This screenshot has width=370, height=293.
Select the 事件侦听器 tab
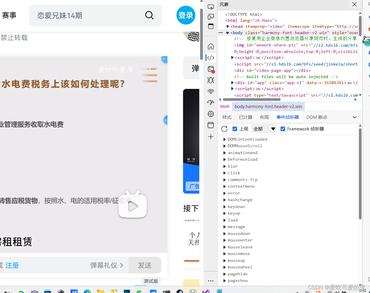pos(287,117)
